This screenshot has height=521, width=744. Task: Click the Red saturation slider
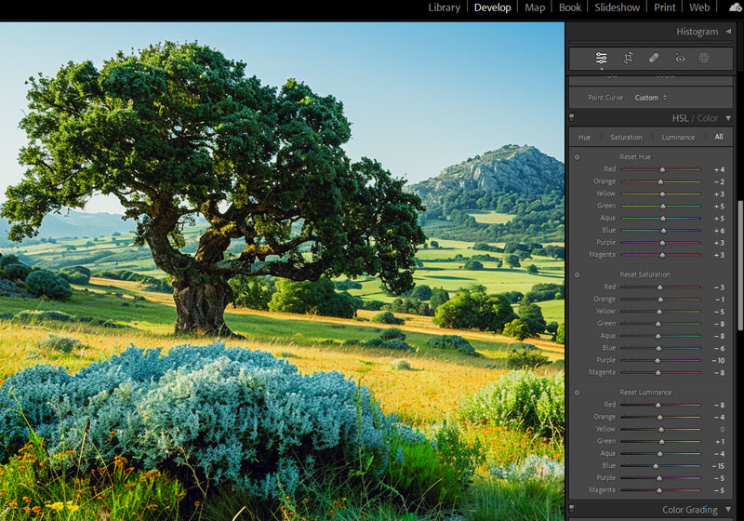[661, 287]
